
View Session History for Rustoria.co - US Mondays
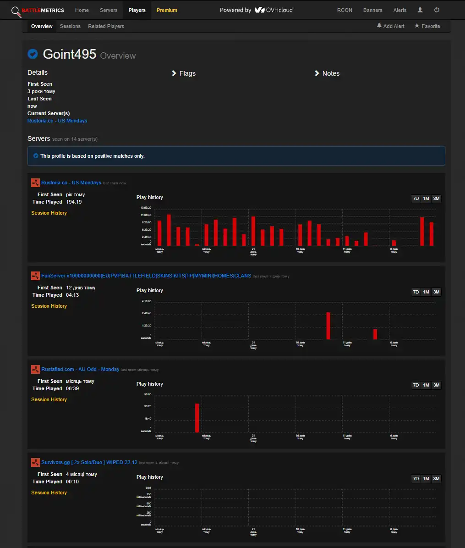[49, 213]
